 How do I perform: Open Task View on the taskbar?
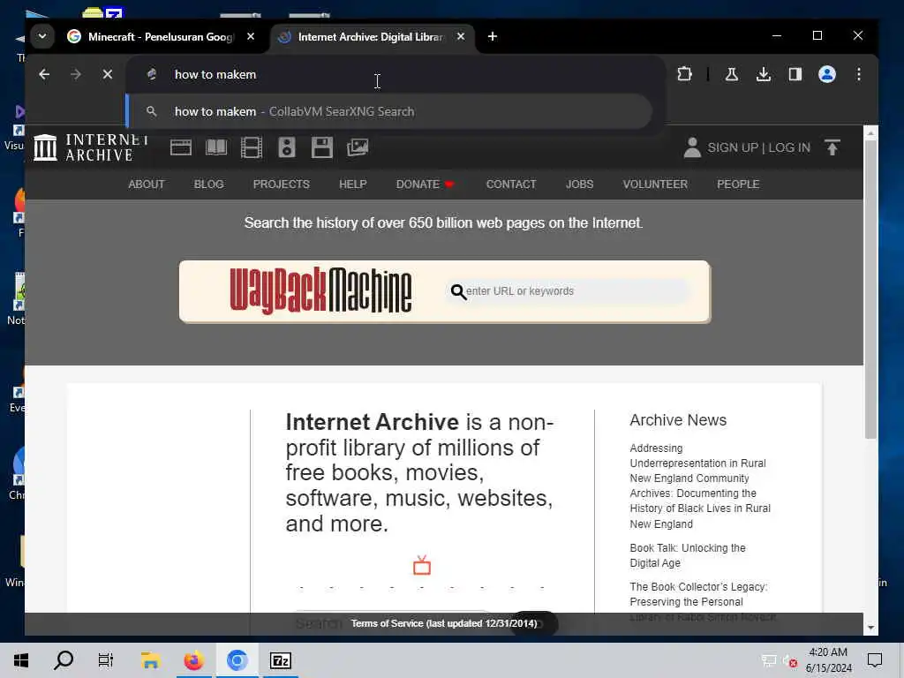[x=106, y=660]
